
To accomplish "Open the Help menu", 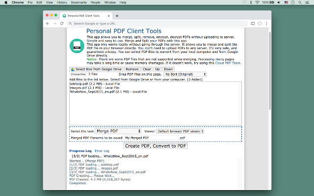I will point(123,2).
